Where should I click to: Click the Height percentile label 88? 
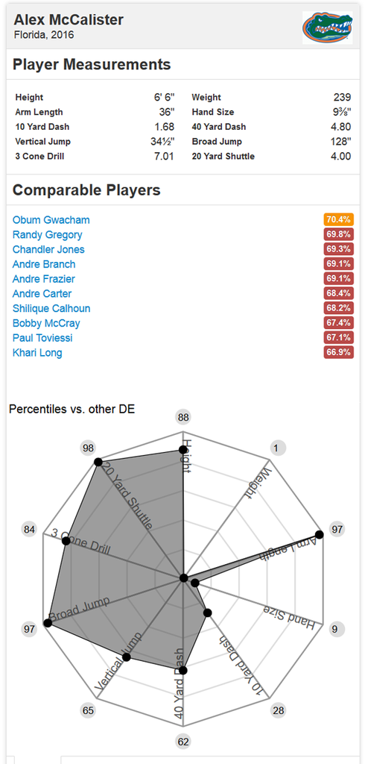coord(183,418)
